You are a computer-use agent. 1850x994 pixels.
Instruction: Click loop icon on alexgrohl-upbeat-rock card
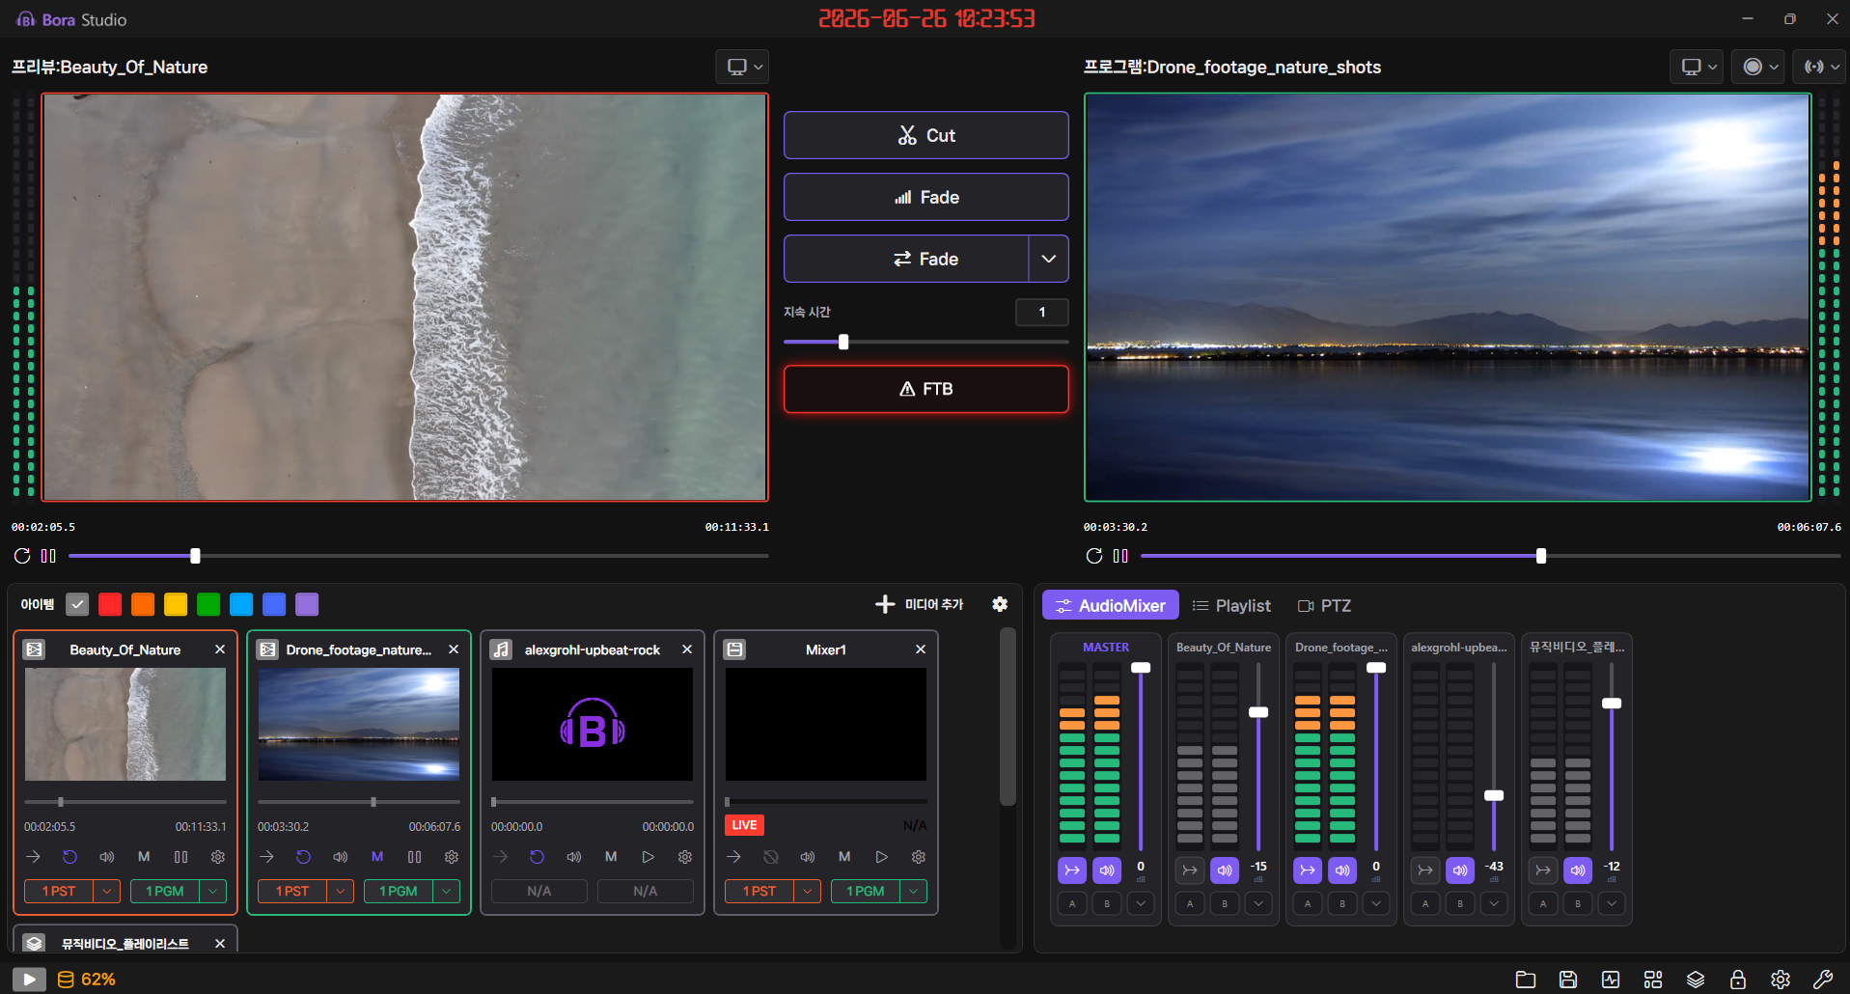tap(538, 857)
